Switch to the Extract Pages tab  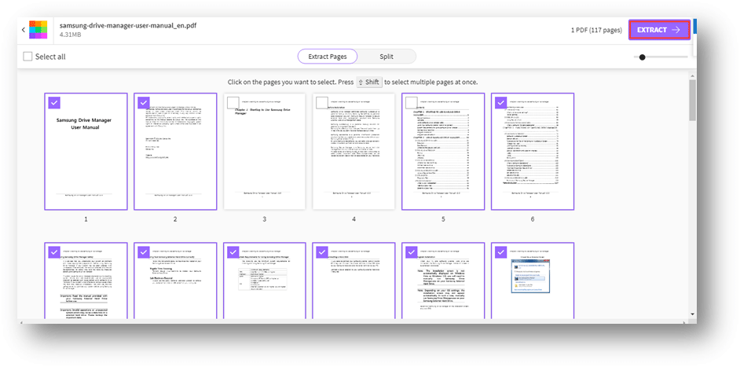(328, 57)
